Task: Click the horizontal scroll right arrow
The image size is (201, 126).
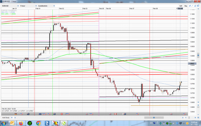Action: [183, 118]
